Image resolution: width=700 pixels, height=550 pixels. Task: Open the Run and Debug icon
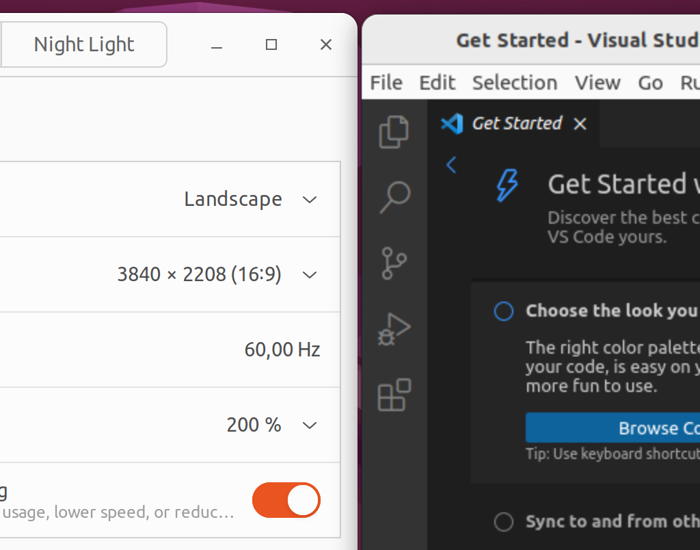pyautogui.click(x=394, y=329)
